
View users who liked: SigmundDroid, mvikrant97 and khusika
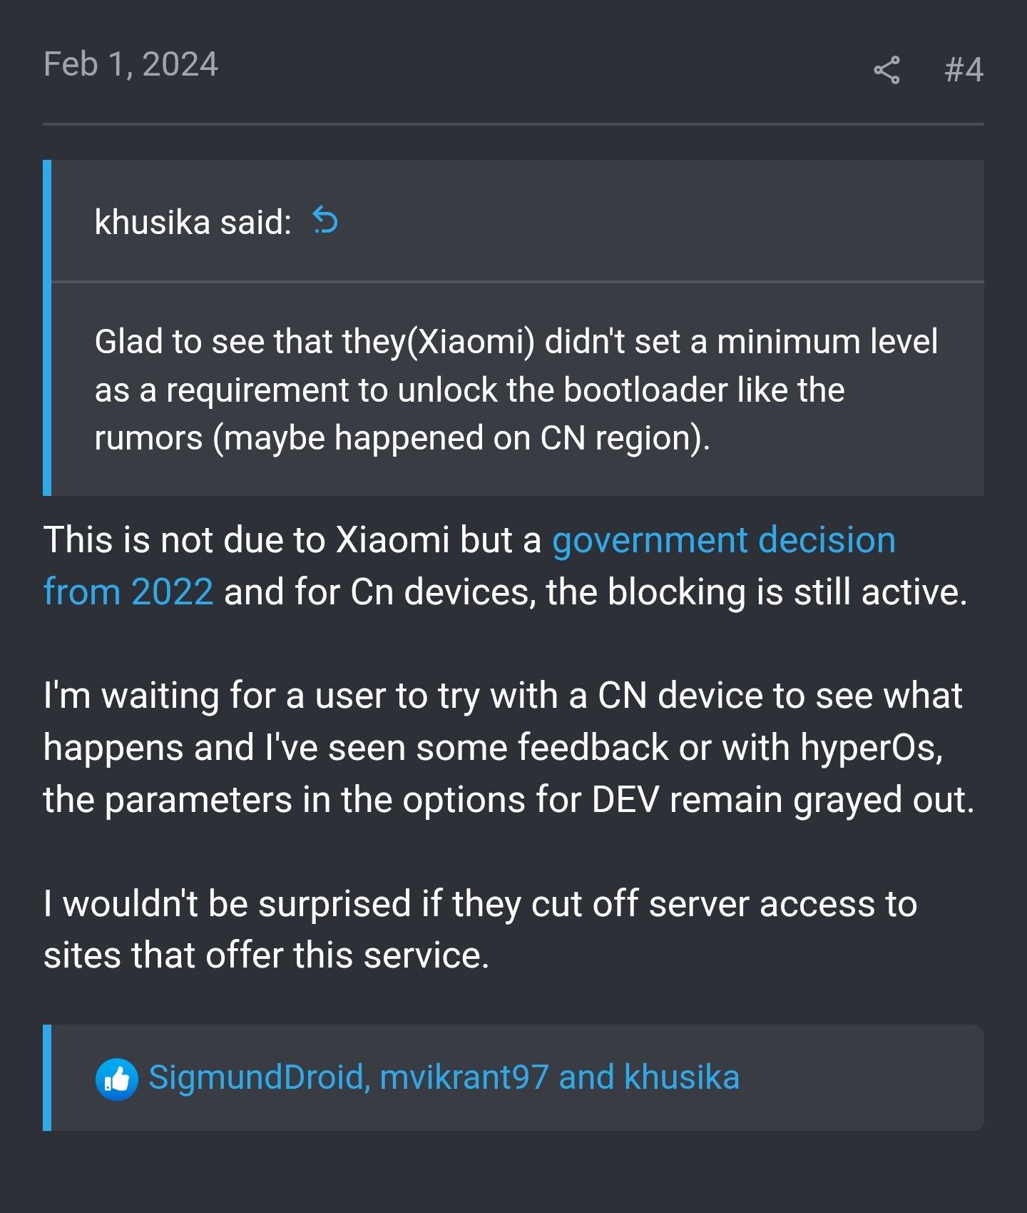[444, 1077]
